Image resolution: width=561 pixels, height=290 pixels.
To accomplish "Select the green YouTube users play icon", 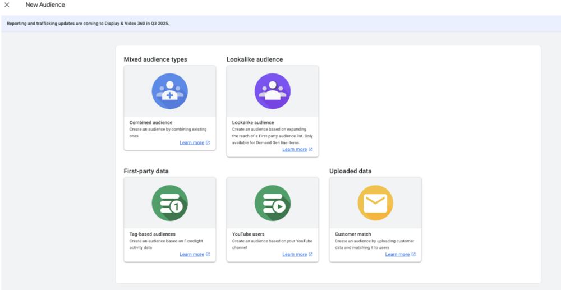I will [x=273, y=202].
